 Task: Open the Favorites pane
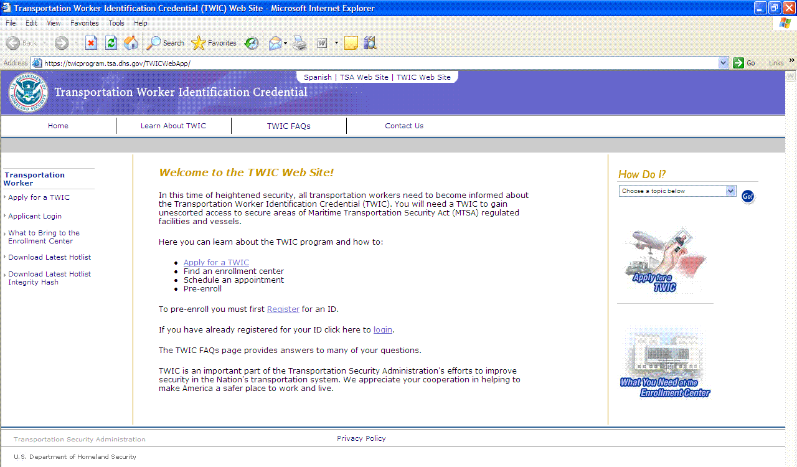pos(214,43)
